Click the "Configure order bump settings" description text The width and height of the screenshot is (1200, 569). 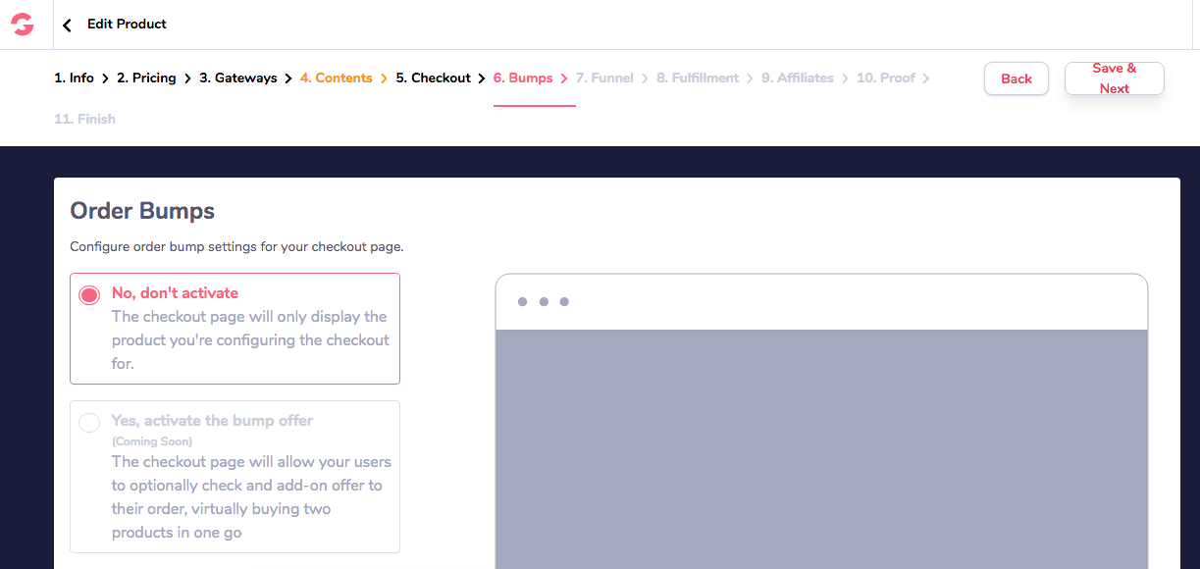point(236,246)
